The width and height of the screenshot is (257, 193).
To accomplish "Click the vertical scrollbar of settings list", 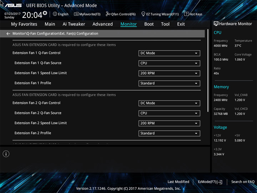I will point(208,70).
